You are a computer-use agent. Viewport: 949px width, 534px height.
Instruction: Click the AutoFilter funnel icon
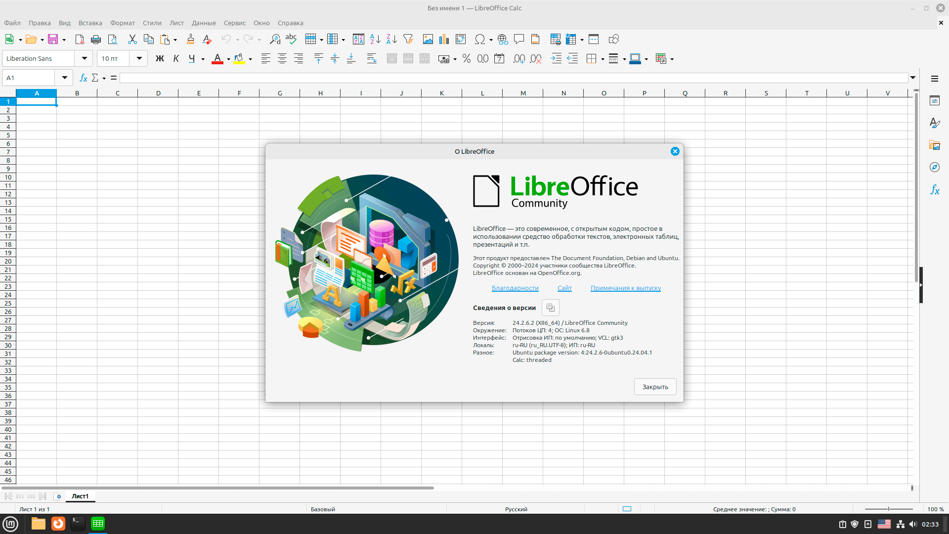[x=408, y=40]
